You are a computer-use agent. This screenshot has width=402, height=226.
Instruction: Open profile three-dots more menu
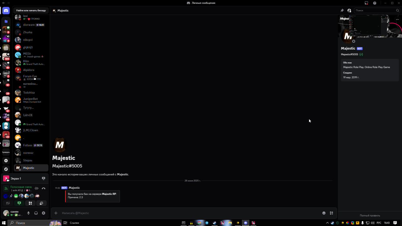click(x=397, y=19)
